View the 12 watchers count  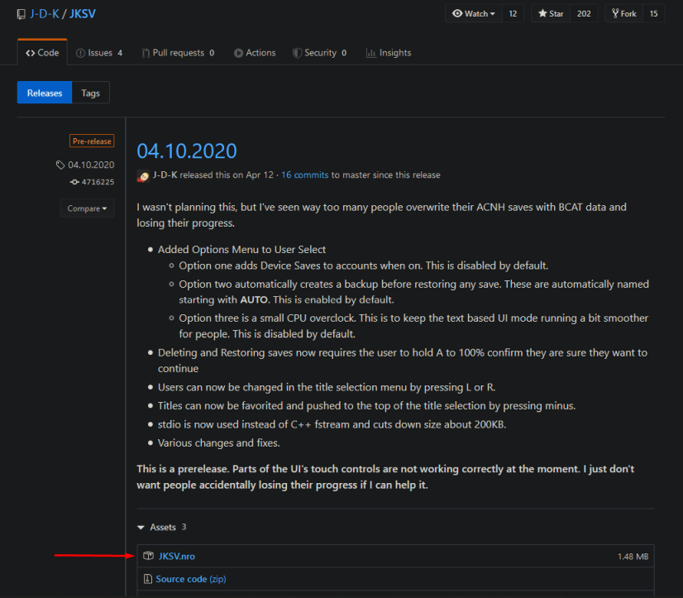513,13
